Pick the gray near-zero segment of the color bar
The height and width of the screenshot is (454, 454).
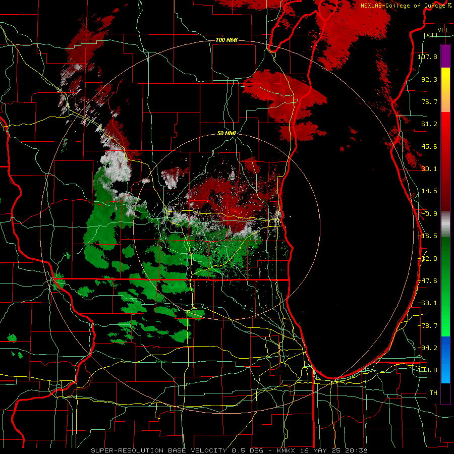(x=445, y=224)
